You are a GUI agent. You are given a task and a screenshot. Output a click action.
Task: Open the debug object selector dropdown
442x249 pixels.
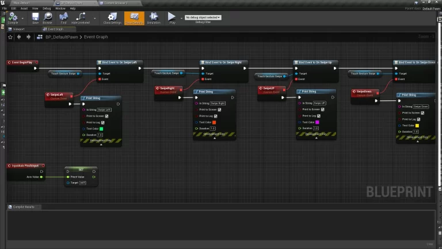pyautogui.click(x=203, y=17)
